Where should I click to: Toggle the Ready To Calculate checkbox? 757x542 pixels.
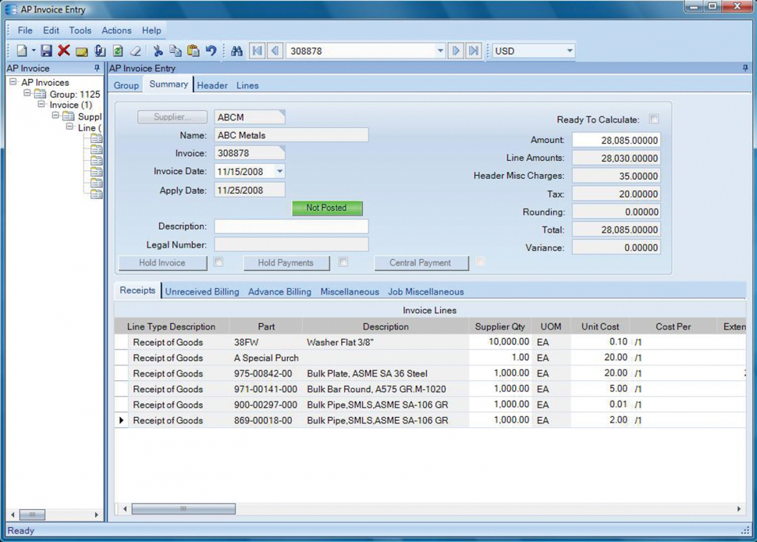[654, 119]
